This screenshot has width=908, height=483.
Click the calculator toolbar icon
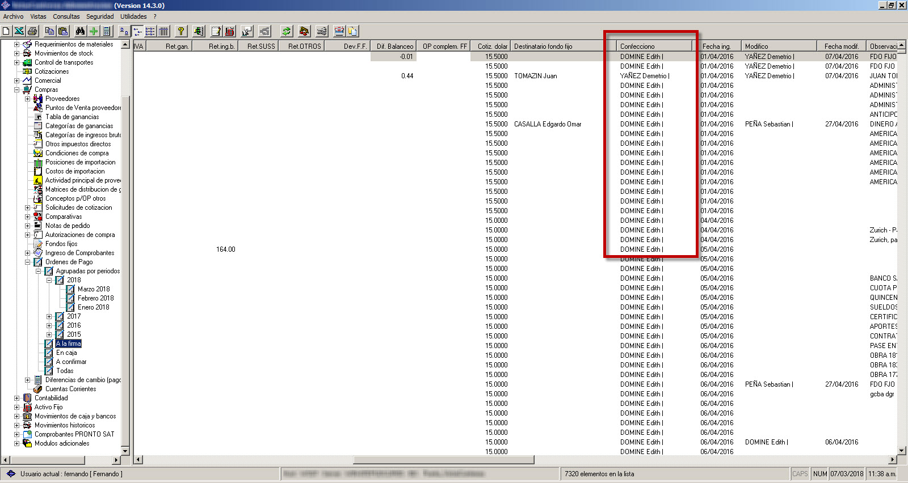coord(107,31)
